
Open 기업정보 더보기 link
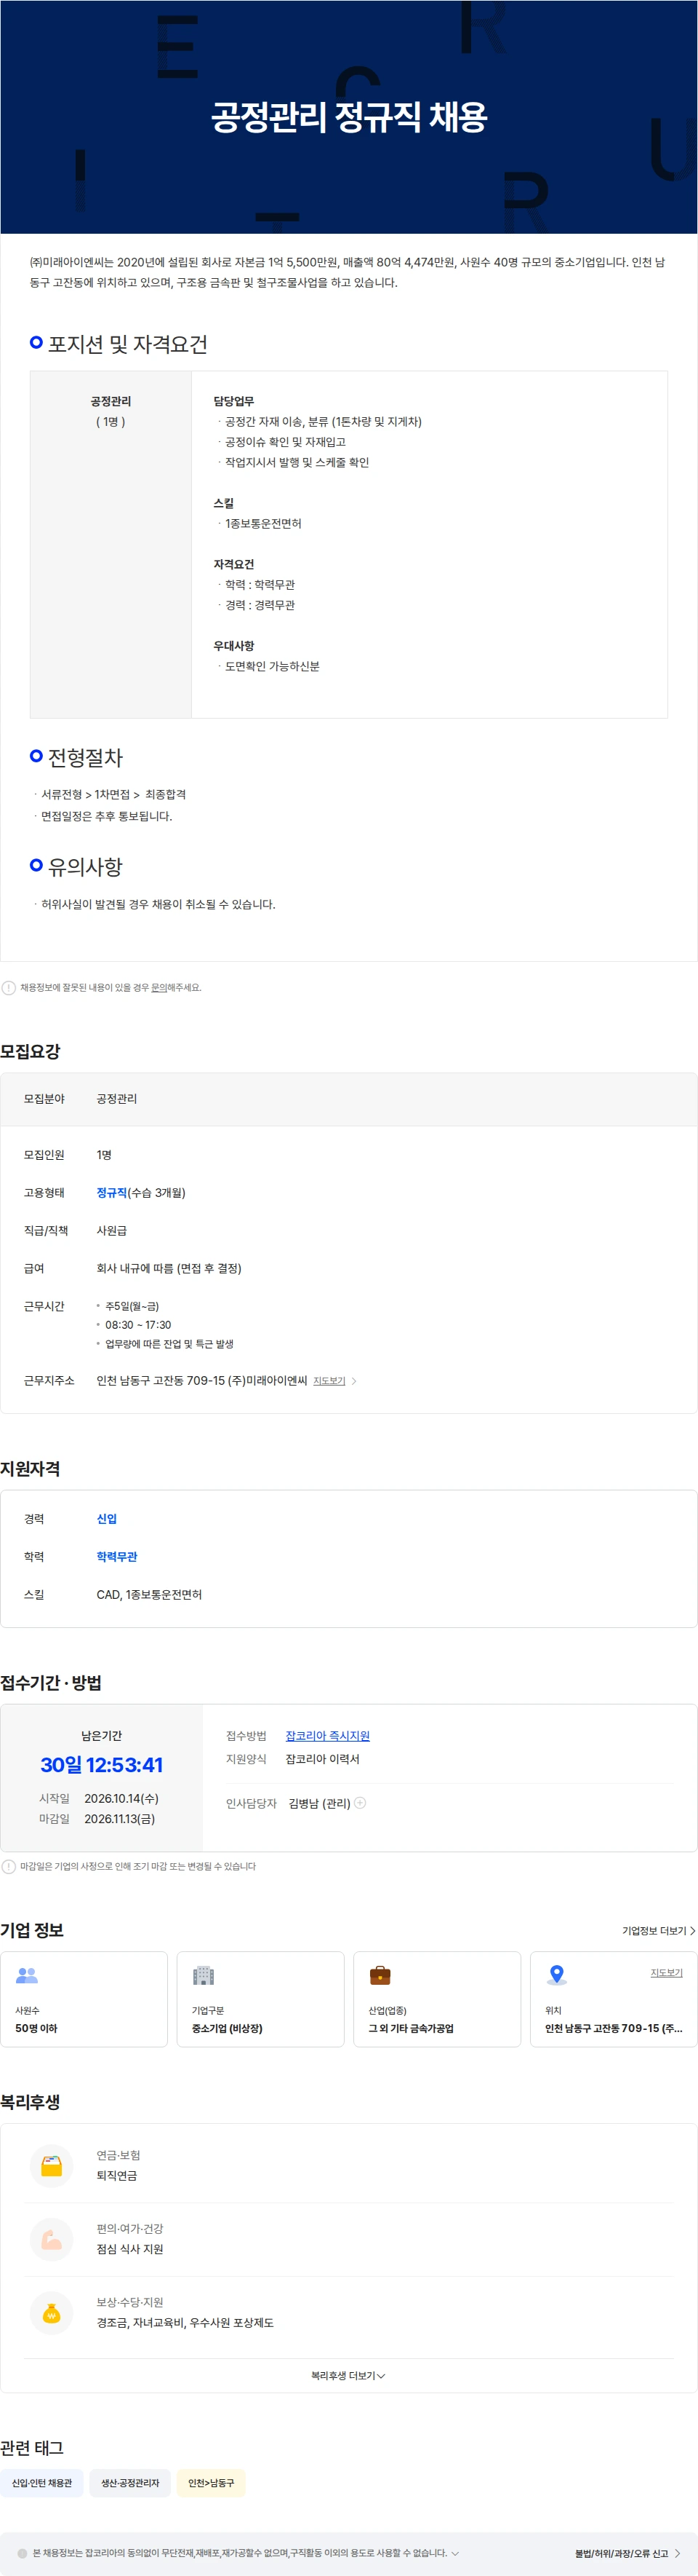[x=658, y=1931]
